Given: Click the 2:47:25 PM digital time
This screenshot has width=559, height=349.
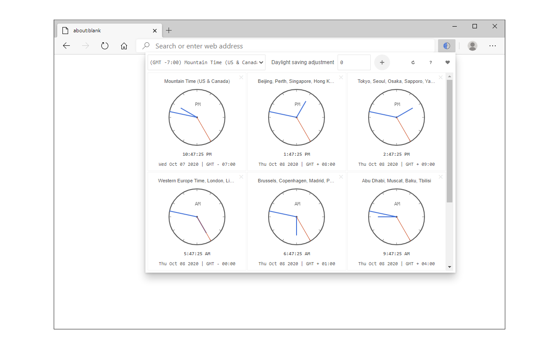Looking at the screenshot, I should click(397, 154).
